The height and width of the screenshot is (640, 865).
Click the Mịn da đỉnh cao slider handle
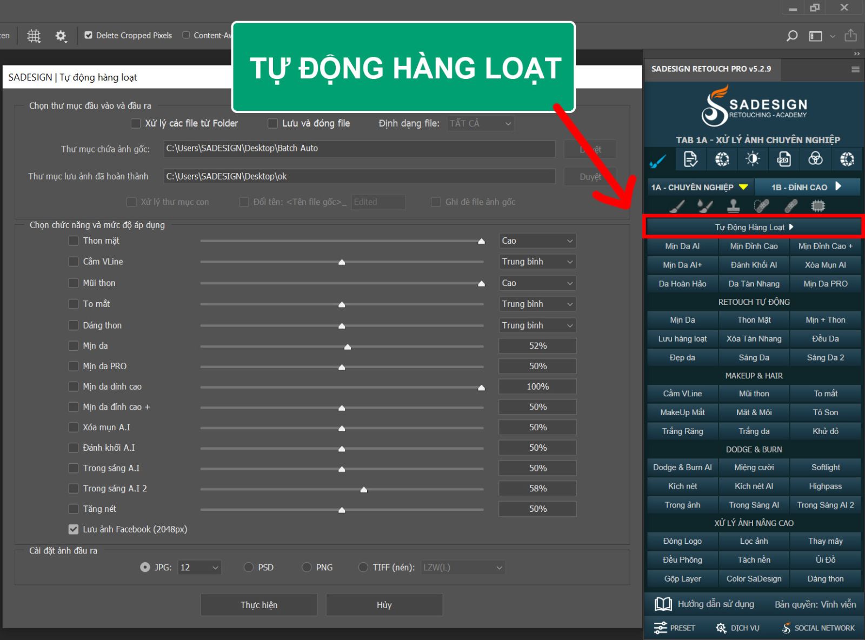click(481, 388)
